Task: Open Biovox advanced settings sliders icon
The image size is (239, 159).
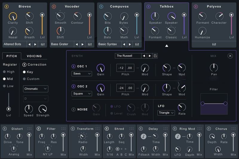Action: [x=43, y=44]
